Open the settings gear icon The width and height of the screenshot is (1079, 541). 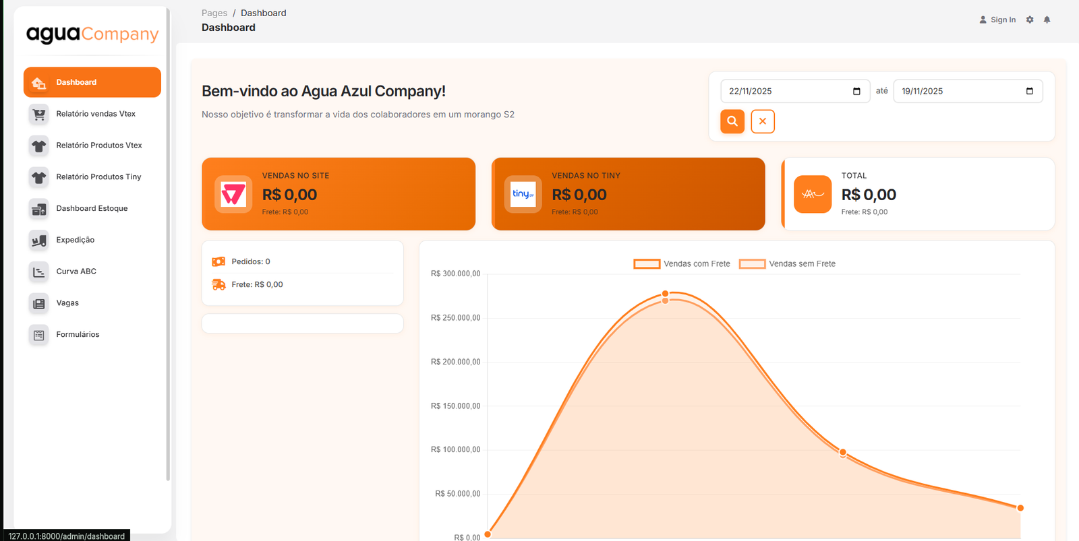click(x=1030, y=20)
